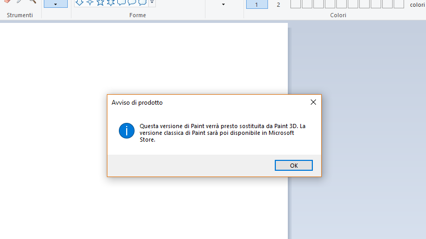This screenshot has height=239, width=426.
Task: Select the oval callout shape
Action: pyautogui.click(x=132, y=3)
